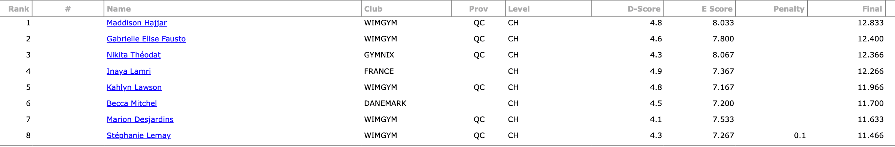895x147 pixels.
Task: Open Stéphanie Lemay's profile link
Action: coord(138,135)
